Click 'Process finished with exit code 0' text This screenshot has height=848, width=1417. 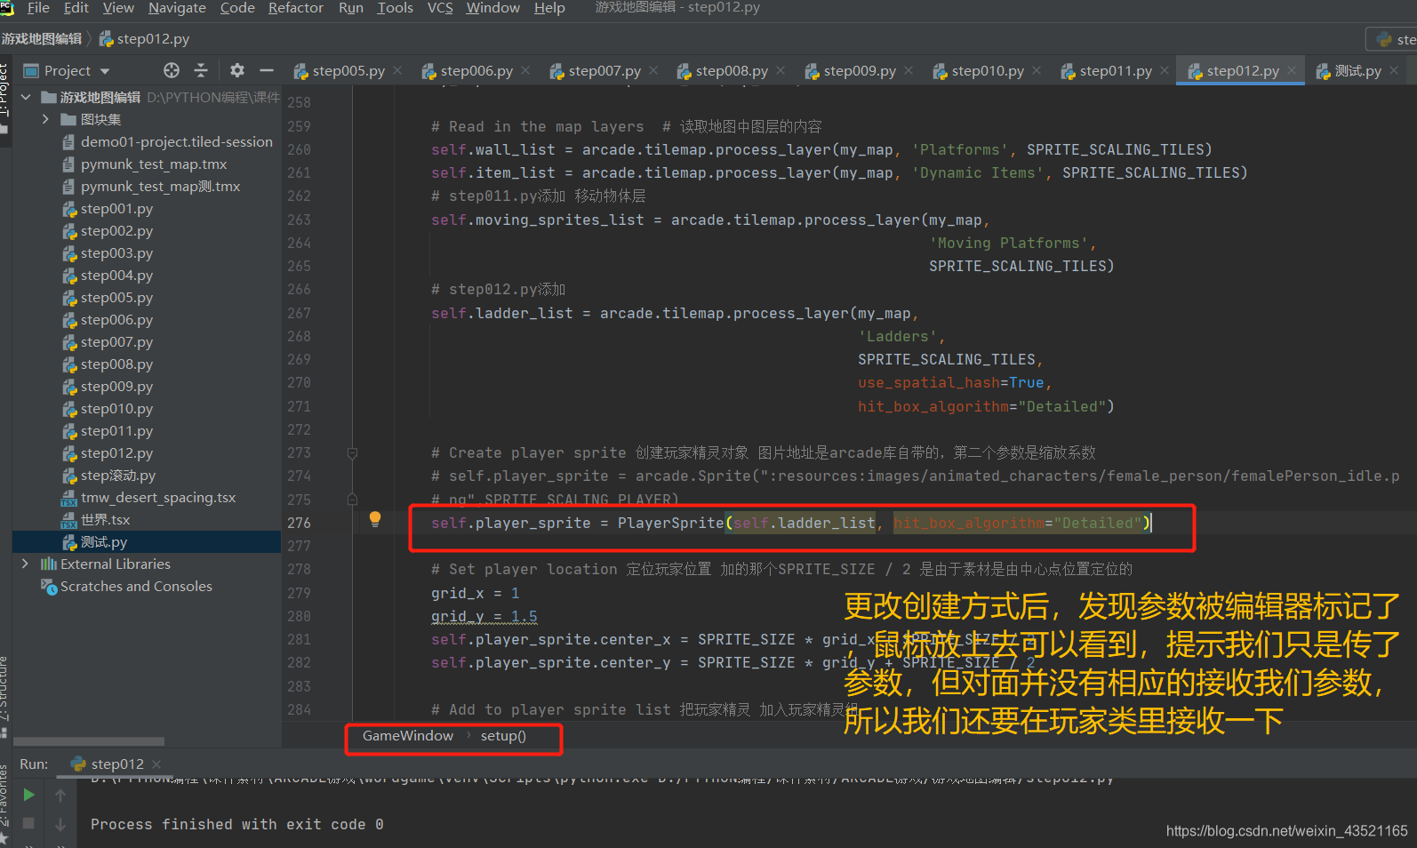coord(237,824)
